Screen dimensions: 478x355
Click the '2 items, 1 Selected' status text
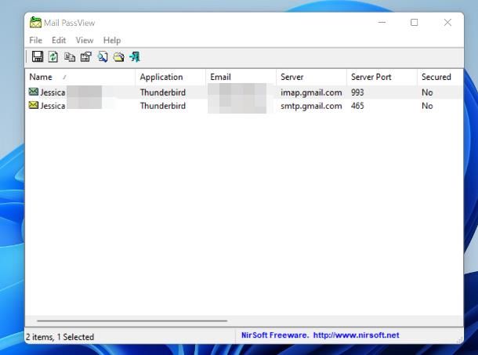tap(60, 337)
